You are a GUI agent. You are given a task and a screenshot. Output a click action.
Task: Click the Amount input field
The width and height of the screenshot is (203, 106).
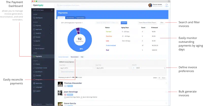pyautogui.click(x=149, y=68)
